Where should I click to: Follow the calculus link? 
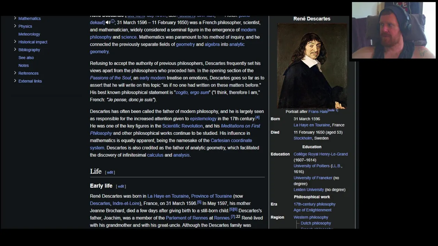click(155, 155)
